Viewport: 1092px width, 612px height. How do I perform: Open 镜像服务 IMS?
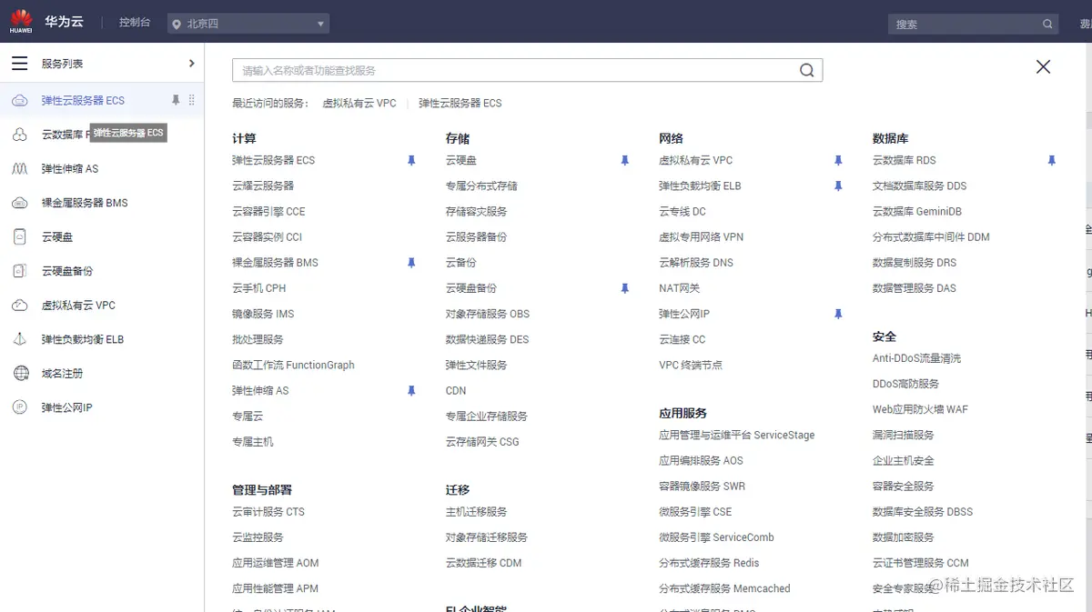tap(263, 314)
